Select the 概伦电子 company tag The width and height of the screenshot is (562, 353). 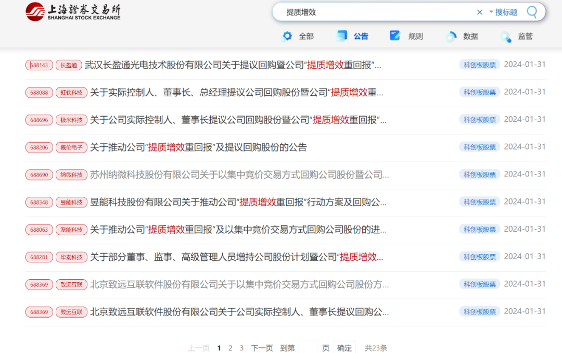tap(71, 147)
